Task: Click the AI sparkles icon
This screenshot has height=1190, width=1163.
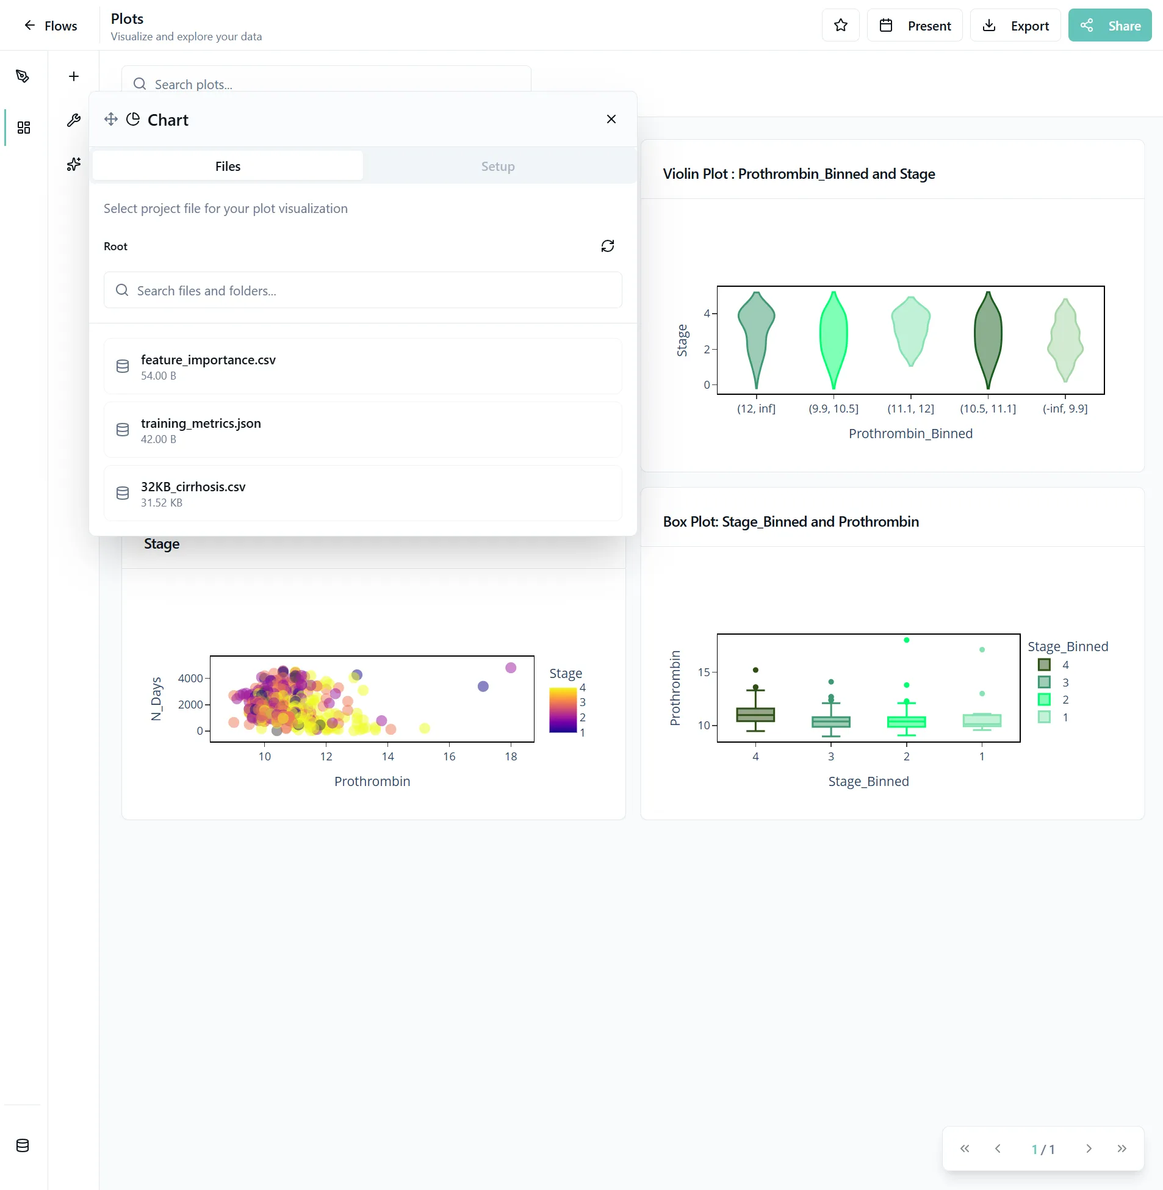Action: tap(74, 164)
